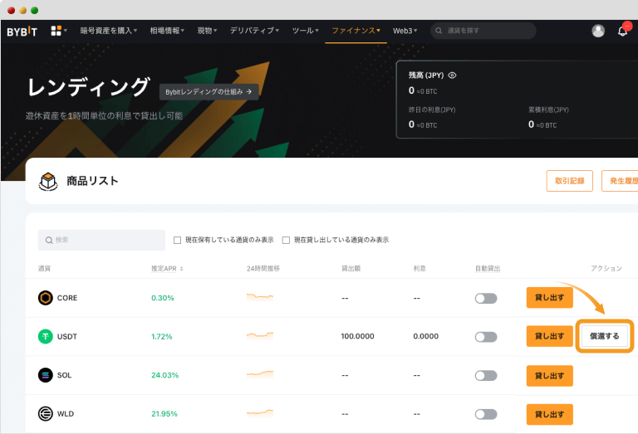638x434 pixels.
Task: Focus the product list 検索 field
Action: tap(101, 240)
